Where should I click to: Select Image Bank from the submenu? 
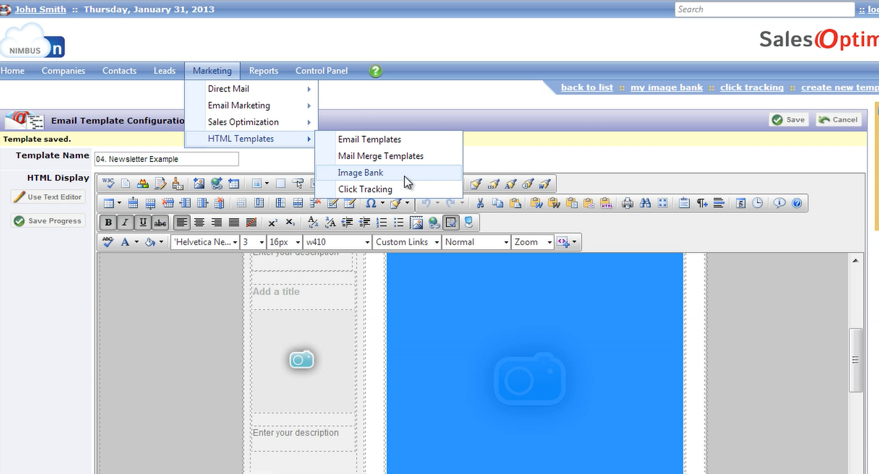[x=361, y=172]
